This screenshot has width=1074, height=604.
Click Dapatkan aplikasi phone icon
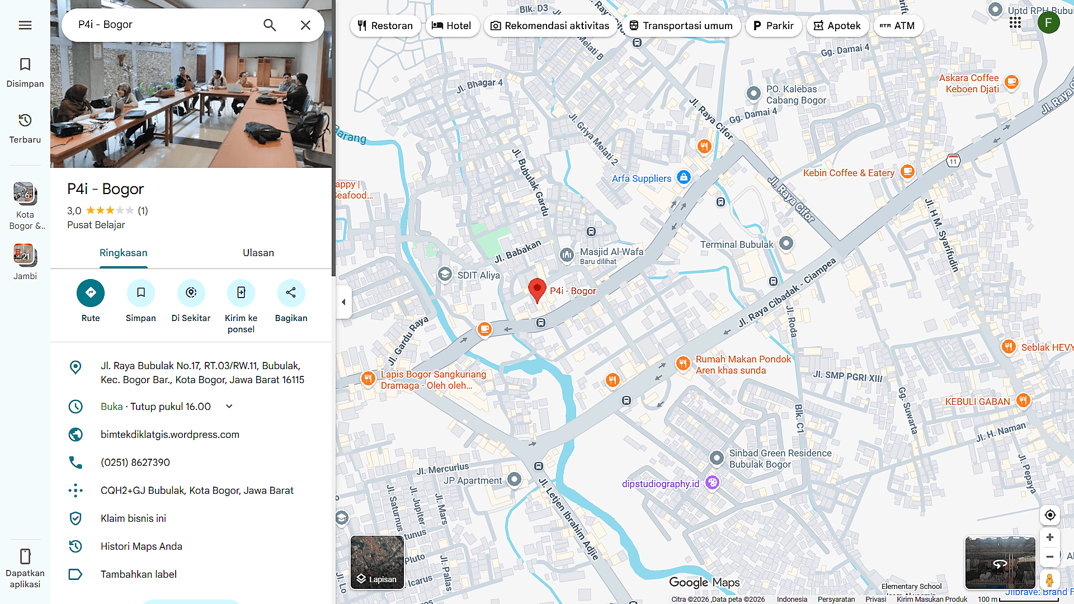tap(25, 556)
